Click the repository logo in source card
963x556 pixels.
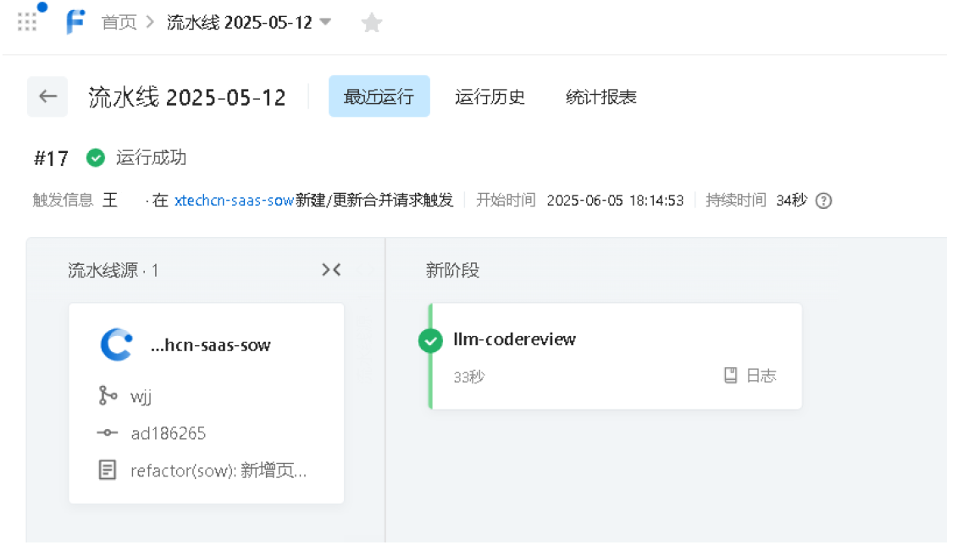pyautogui.click(x=116, y=345)
